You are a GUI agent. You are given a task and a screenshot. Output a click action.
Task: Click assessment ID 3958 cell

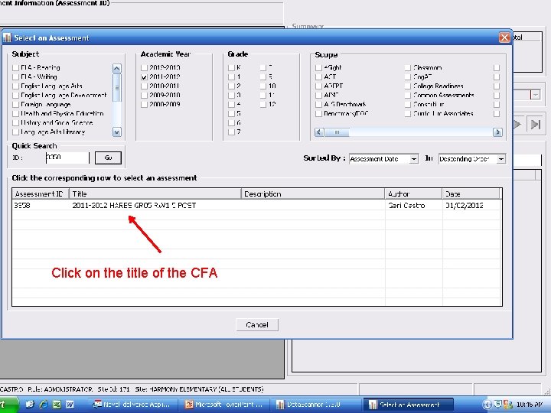21,206
